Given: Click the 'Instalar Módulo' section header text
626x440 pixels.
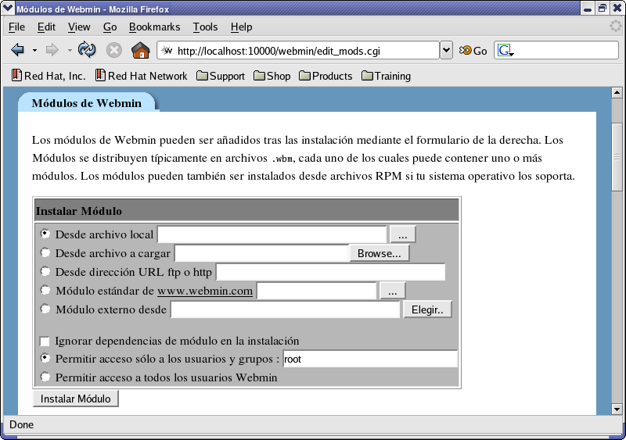Looking at the screenshot, I should pyautogui.click(x=79, y=211).
